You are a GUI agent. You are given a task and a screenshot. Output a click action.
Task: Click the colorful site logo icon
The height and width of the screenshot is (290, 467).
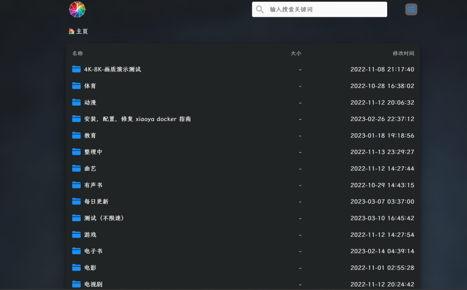coord(77,9)
